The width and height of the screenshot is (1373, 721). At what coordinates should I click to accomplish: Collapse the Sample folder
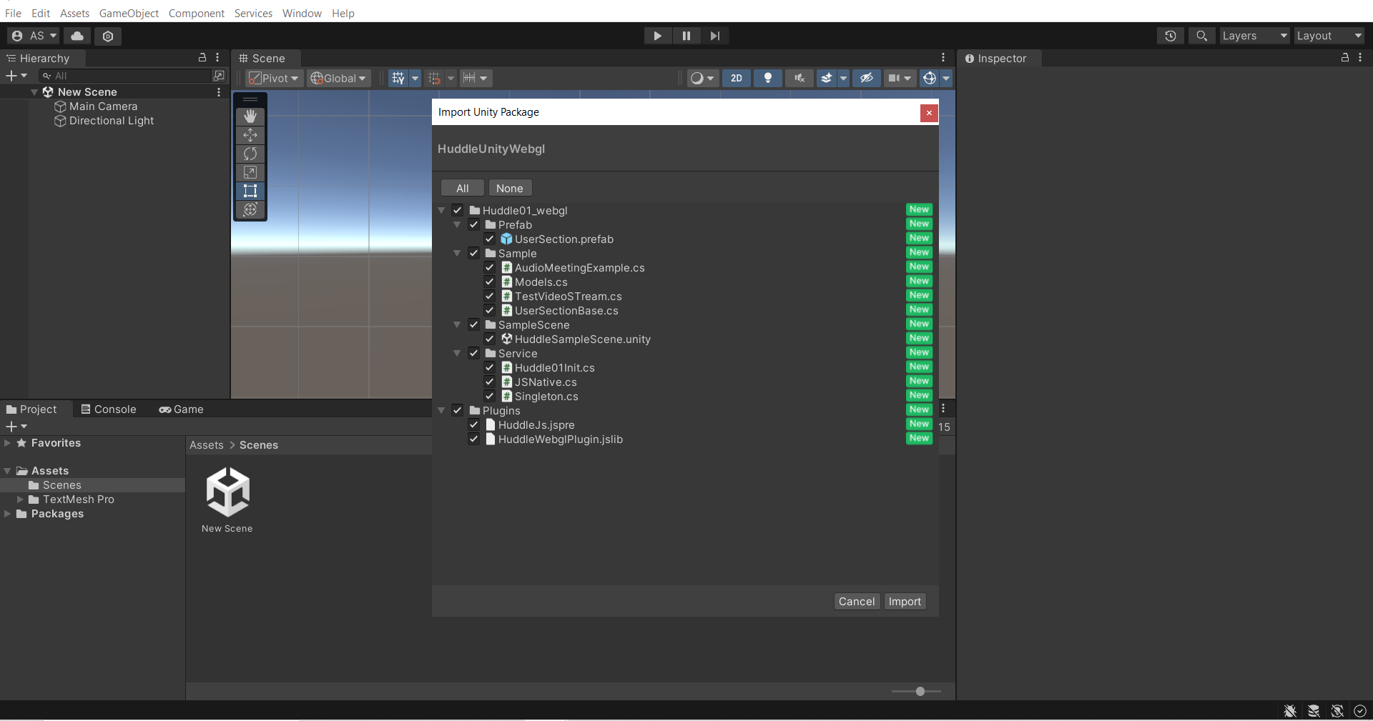(457, 254)
